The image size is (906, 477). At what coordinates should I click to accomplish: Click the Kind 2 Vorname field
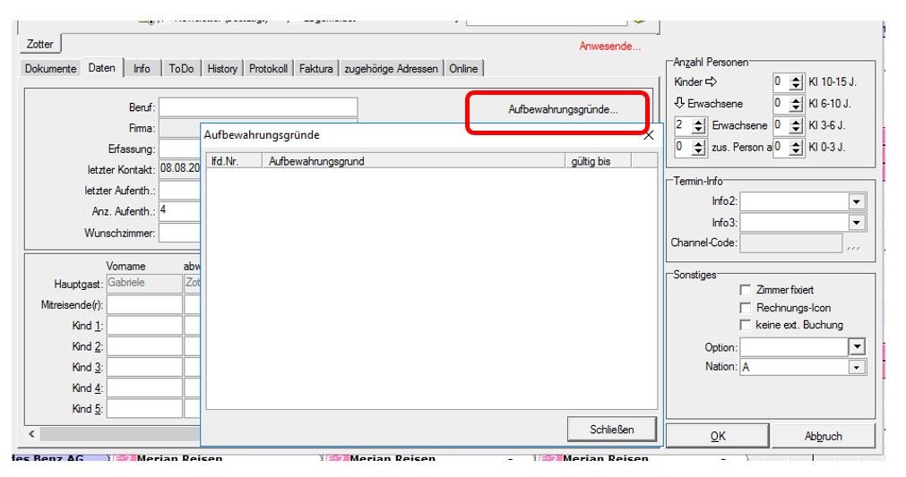click(x=144, y=346)
